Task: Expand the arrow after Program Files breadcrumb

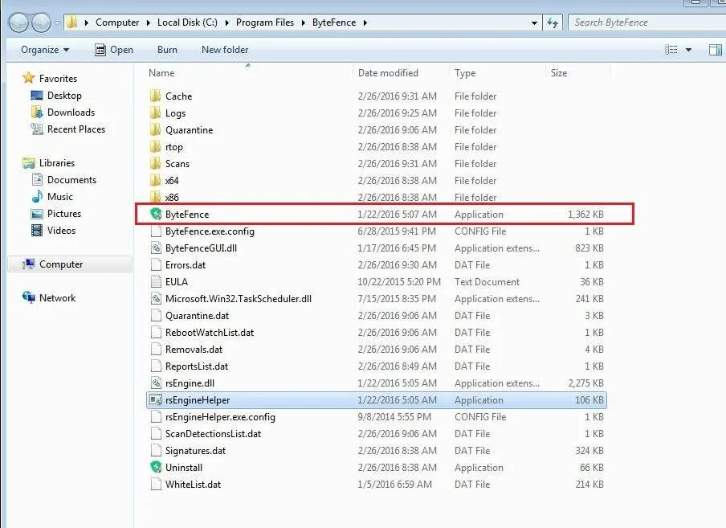Action: [303, 23]
